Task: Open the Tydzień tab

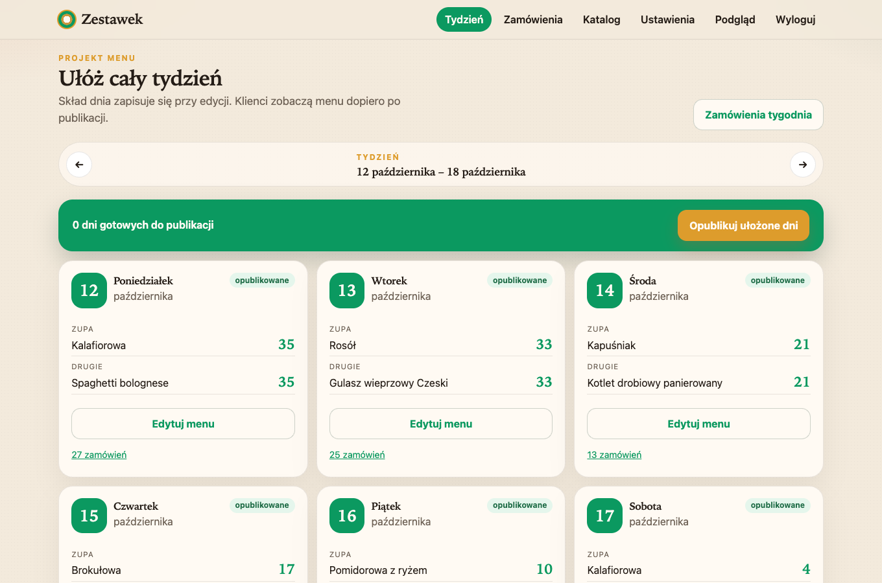Action: point(464,19)
